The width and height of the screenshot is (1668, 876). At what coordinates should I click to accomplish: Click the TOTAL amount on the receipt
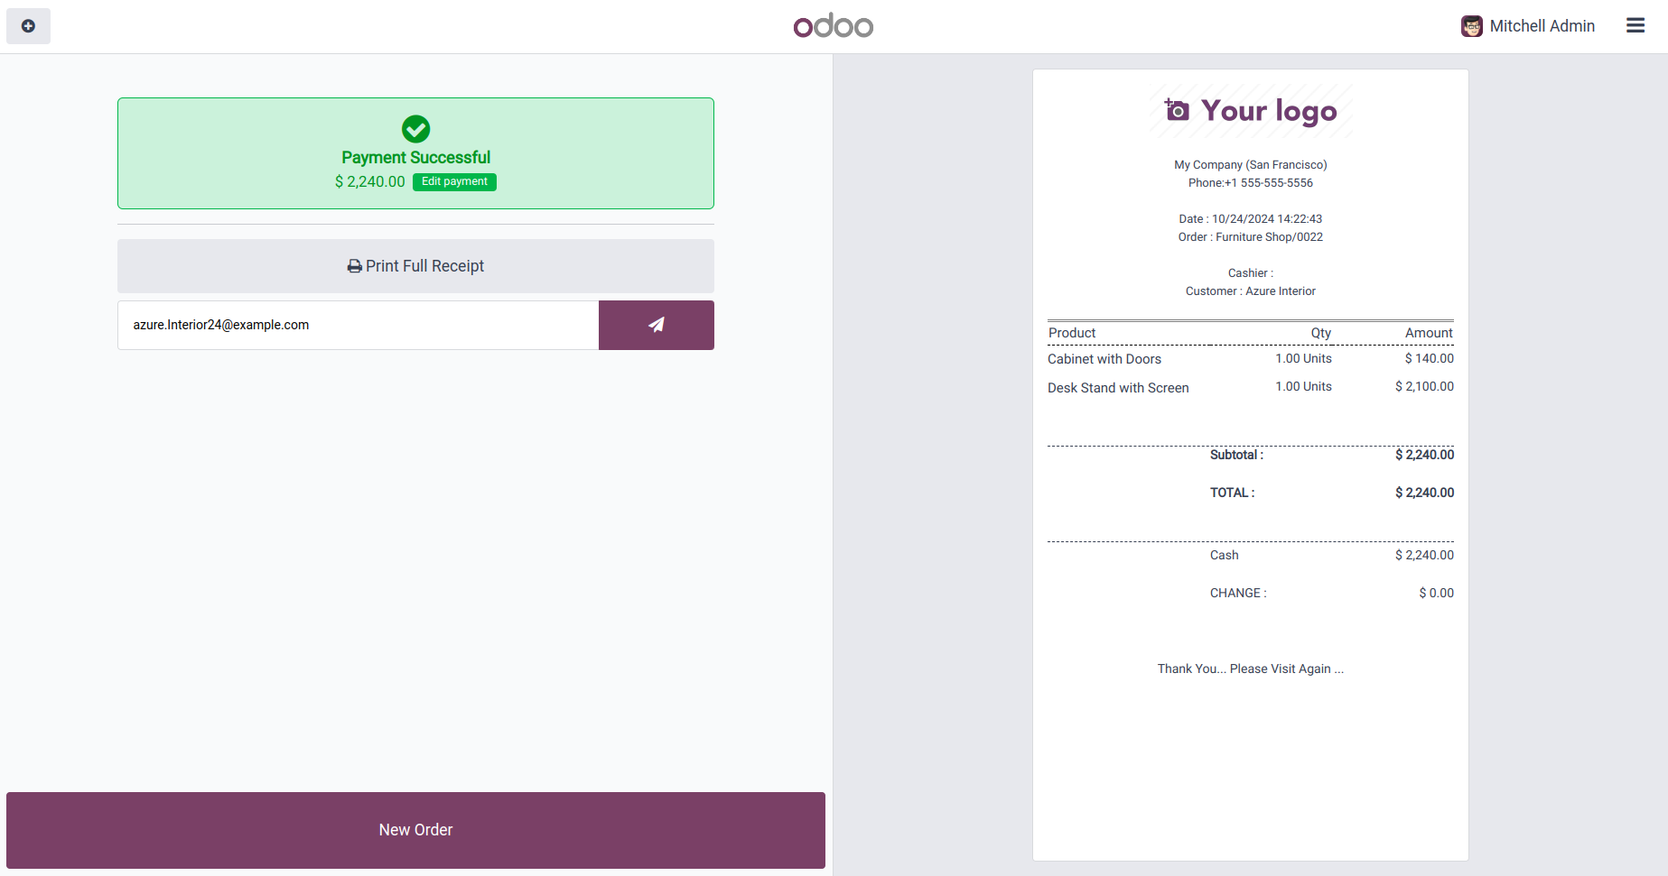click(x=1424, y=493)
